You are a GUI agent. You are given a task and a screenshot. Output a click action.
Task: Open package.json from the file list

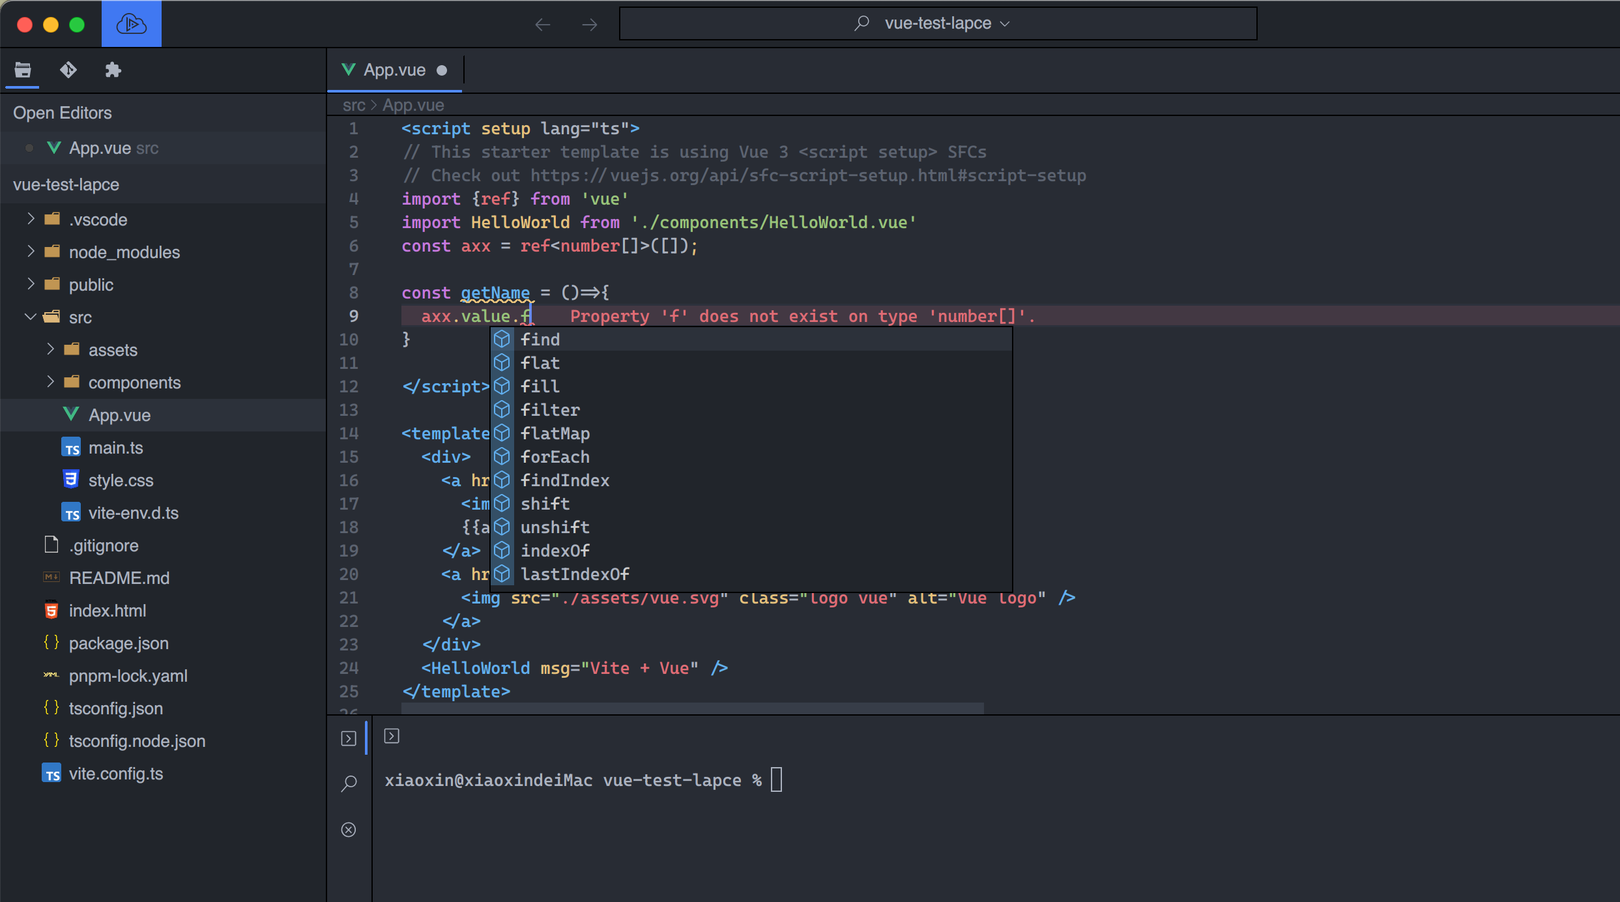tap(119, 643)
